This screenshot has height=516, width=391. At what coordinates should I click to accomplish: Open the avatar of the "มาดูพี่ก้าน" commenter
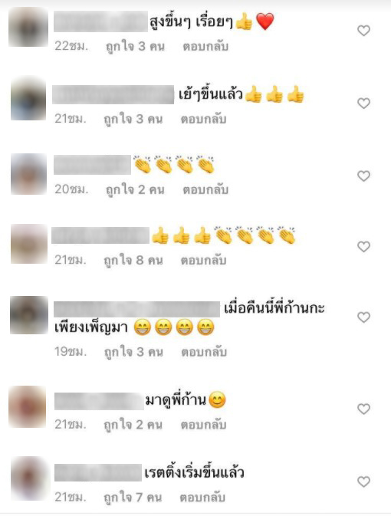(28, 407)
